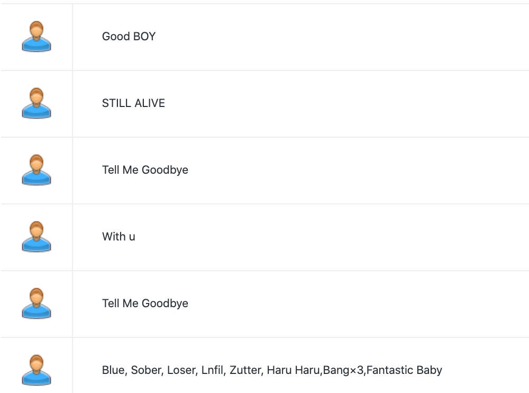Click avatar beside the Blue, Sober, Loser answer

click(x=37, y=370)
